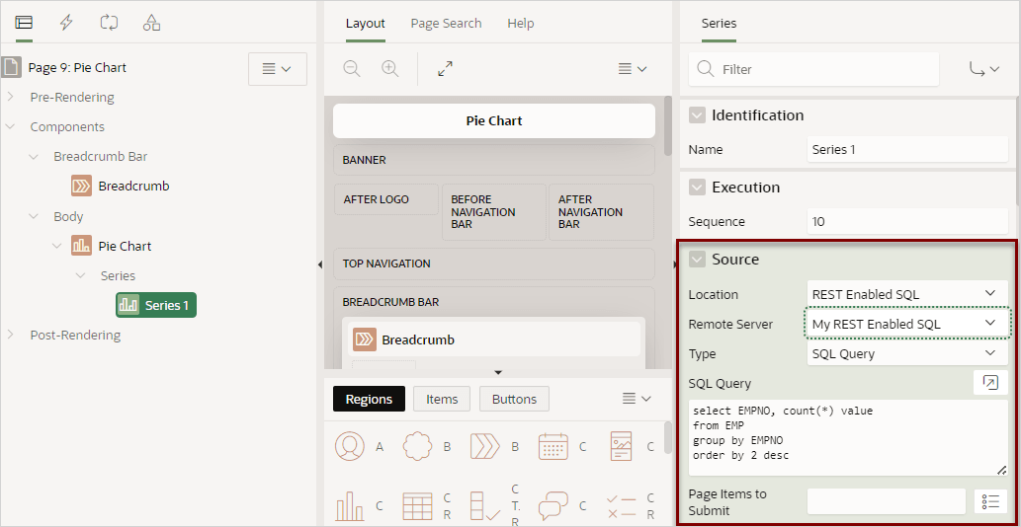This screenshot has width=1021, height=527.
Task: Click the page icon beside Page 9: Pie Chart
Action: pos(11,67)
